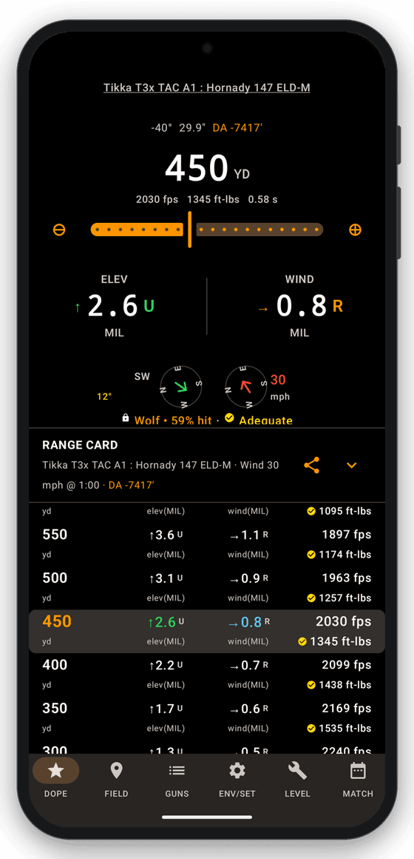This screenshot has height=859, width=414.
Task: Tap the increase range plus icon
Action: 355,230
